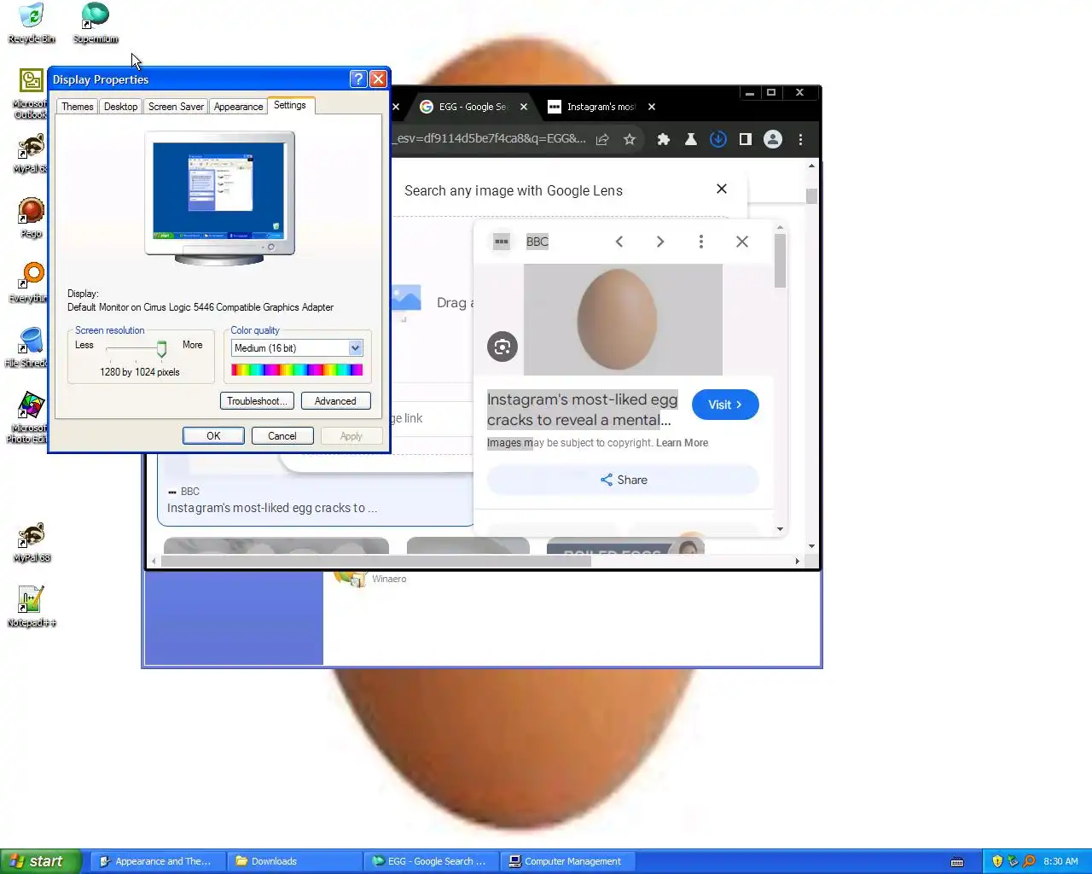Click the on-screen keyboard icon in taskbar
The height and width of the screenshot is (874, 1092).
pos(957,861)
